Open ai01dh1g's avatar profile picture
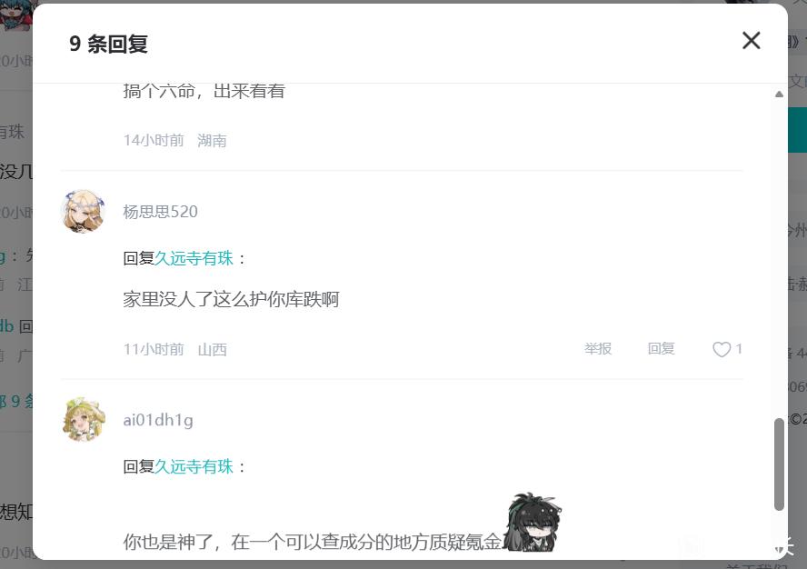Viewport: 807px width, 569px height. pyautogui.click(x=83, y=420)
